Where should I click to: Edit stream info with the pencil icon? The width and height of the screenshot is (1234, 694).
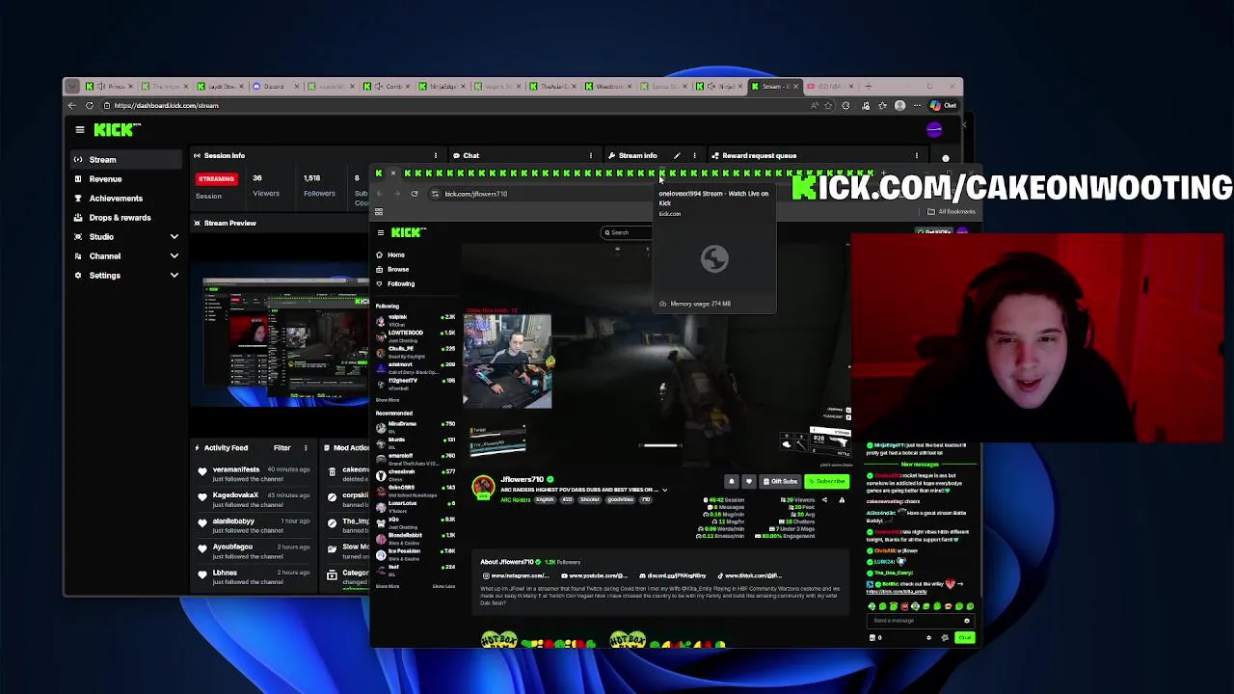pyautogui.click(x=677, y=155)
